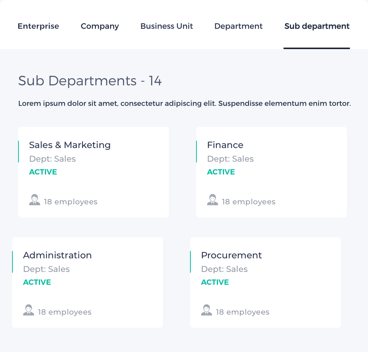The image size is (368, 352).
Task: Open the Procurement sub department title
Action: tap(231, 255)
